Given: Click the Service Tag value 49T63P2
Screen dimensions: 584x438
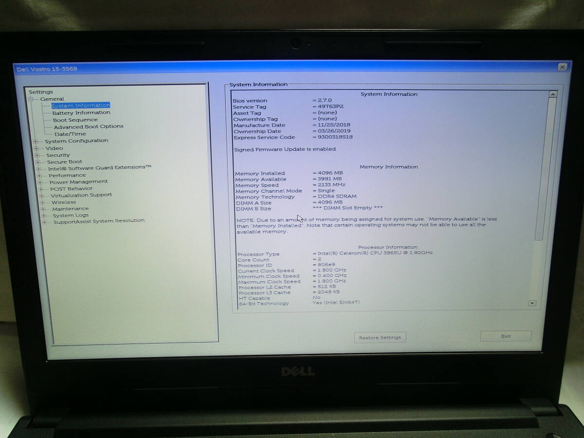Looking at the screenshot, I should (329, 107).
